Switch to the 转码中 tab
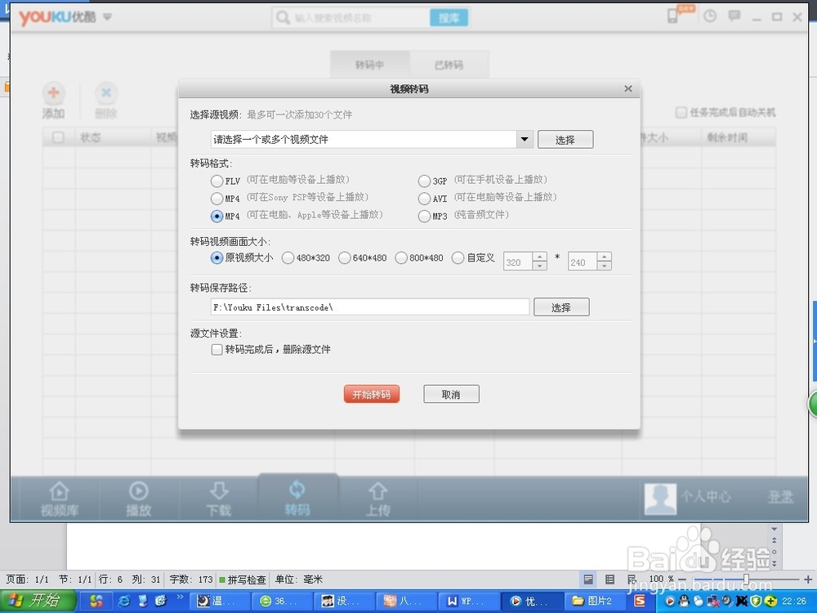This screenshot has width=817, height=613. point(370,65)
